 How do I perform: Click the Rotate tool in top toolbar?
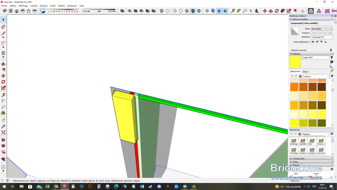pyautogui.click(x=277, y=11)
